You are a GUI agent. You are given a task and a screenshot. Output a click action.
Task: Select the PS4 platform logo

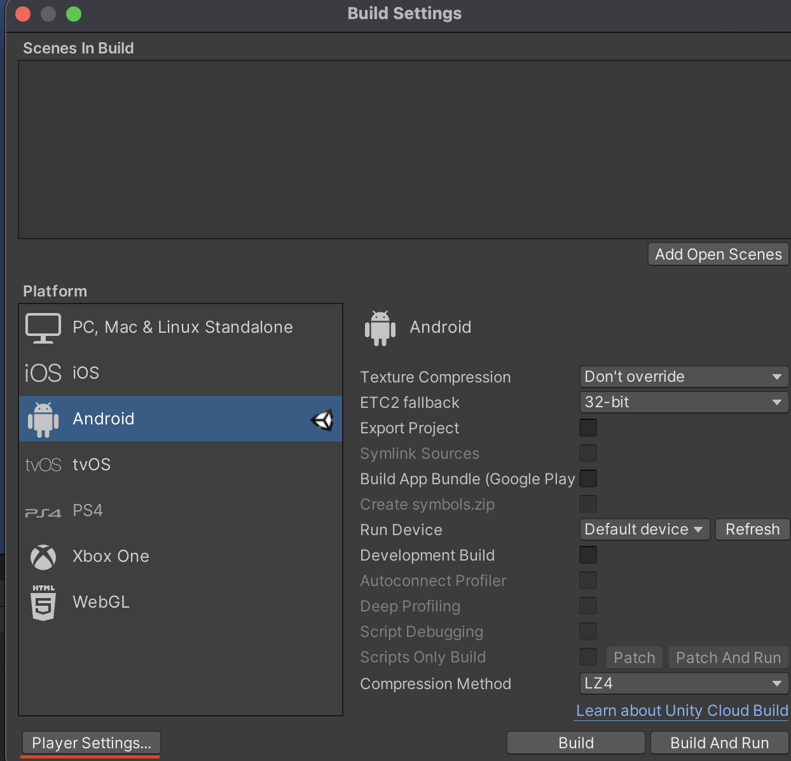tap(43, 510)
